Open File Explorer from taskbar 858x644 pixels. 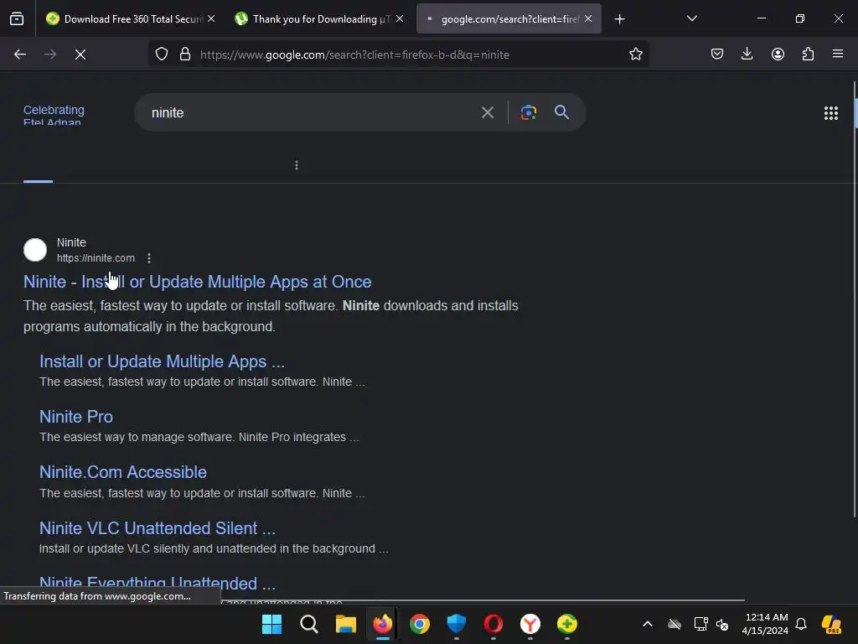pos(346,624)
